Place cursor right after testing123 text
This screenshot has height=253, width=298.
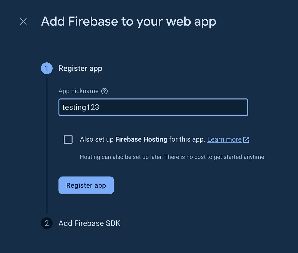[x=100, y=107]
